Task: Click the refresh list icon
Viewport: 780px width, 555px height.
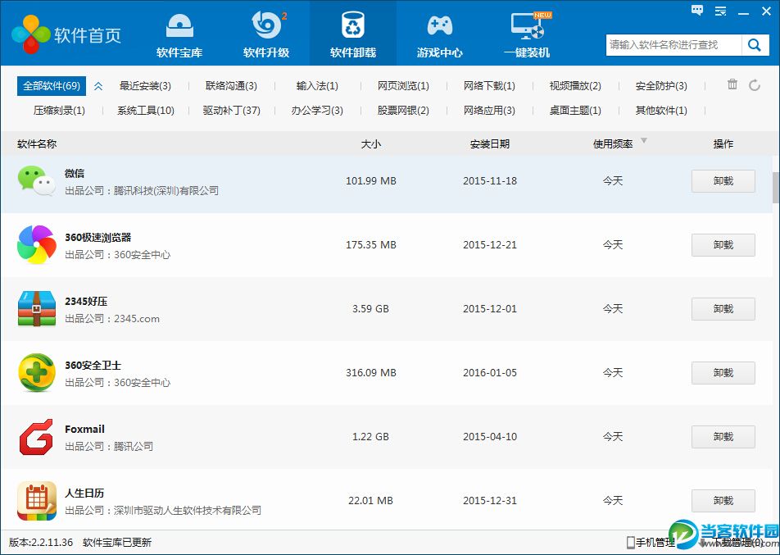Action: pos(755,85)
